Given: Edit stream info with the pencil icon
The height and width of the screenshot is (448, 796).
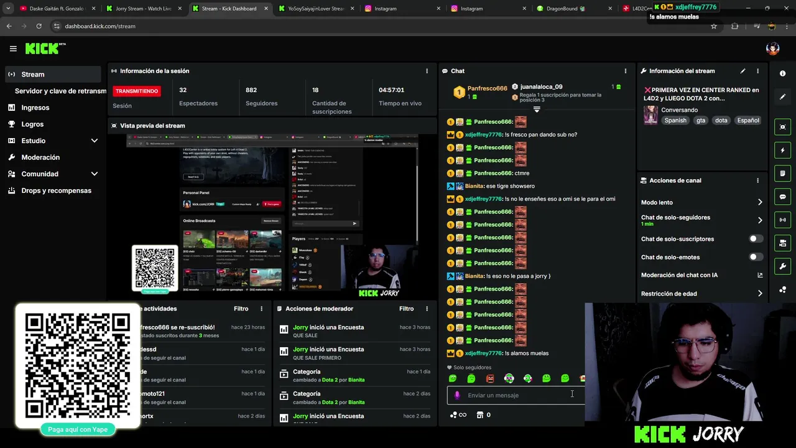Looking at the screenshot, I should click(x=743, y=71).
